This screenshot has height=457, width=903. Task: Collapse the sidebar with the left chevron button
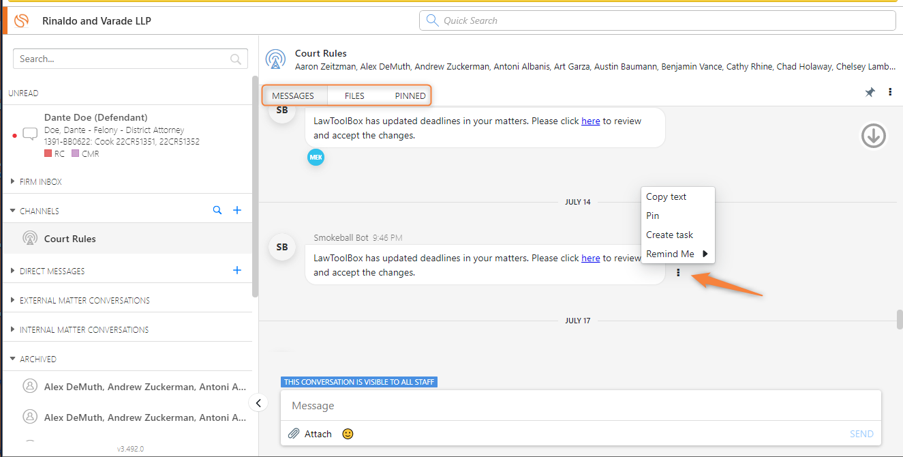point(258,402)
